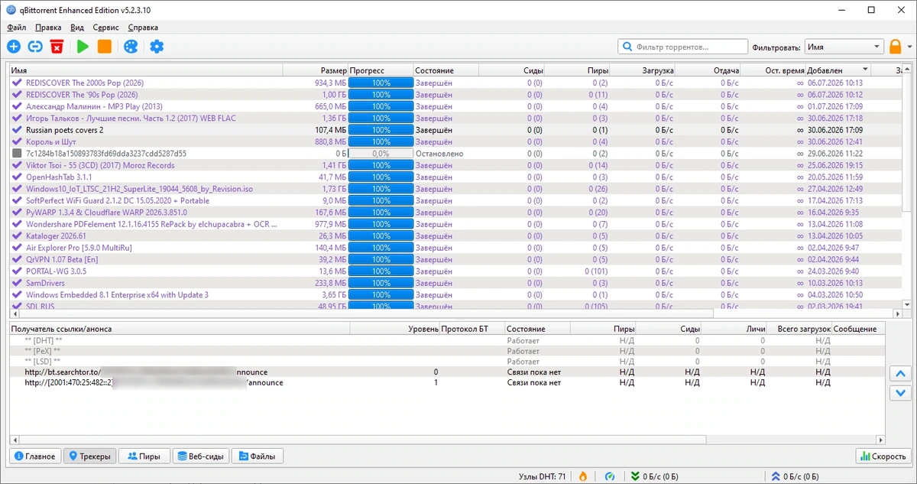The image size is (917, 484).
Task: Click the fire connection status icon
Action: tap(583, 476)
